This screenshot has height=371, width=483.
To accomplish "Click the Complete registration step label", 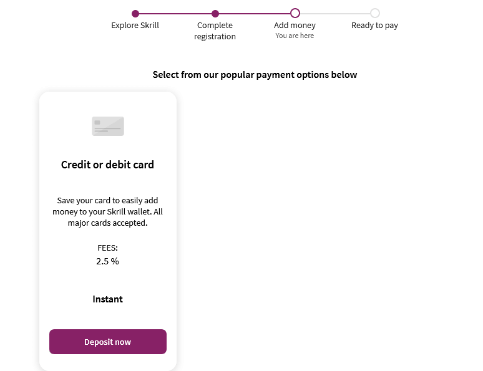I will [x=215, y=31].
